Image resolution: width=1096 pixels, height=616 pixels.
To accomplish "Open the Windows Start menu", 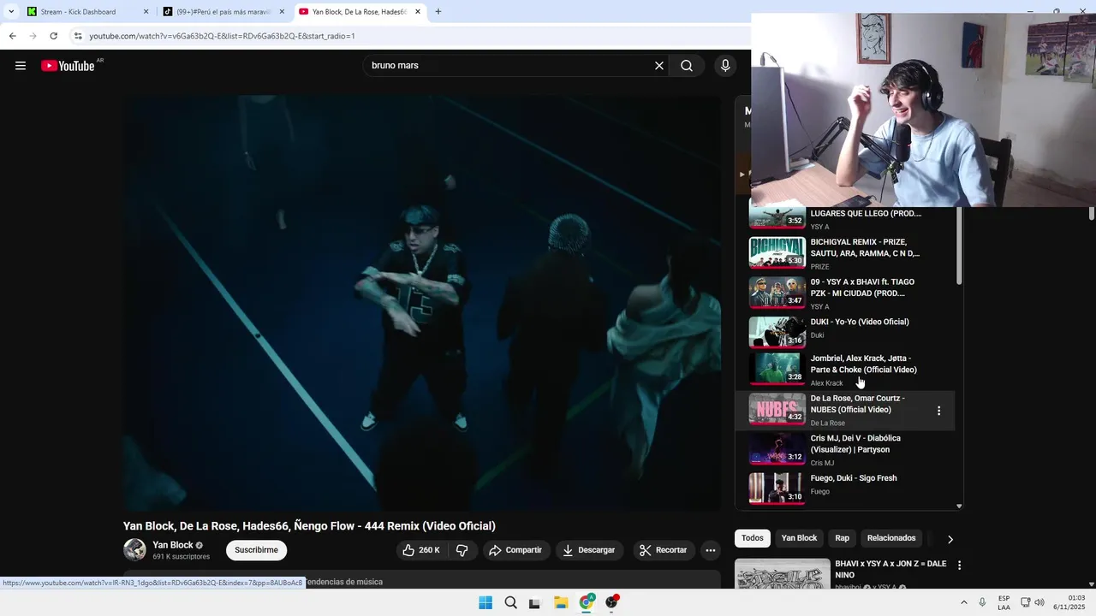I will (x=485, y=602).
